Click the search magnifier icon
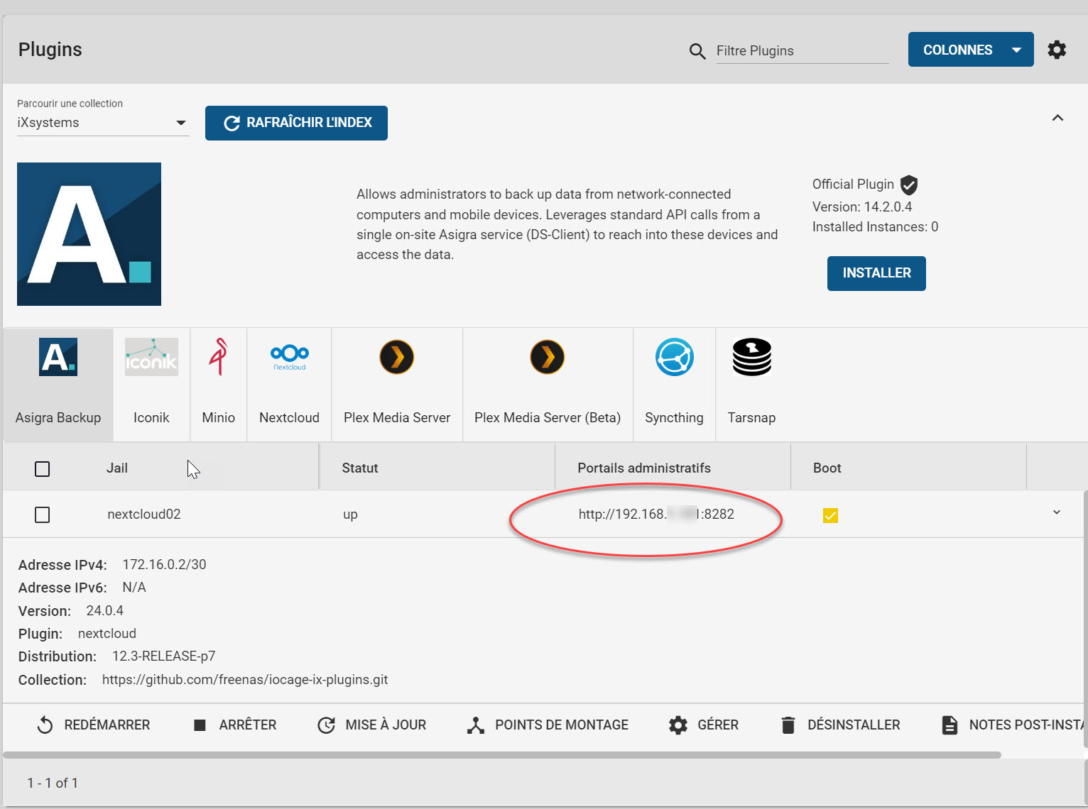 [x=697, y=51]
